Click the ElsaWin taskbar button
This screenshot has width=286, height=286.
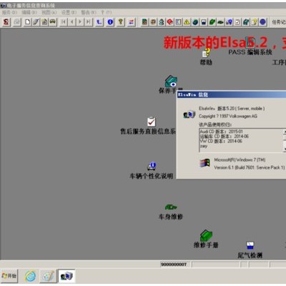pyautogui.click(x=66, y=276)
